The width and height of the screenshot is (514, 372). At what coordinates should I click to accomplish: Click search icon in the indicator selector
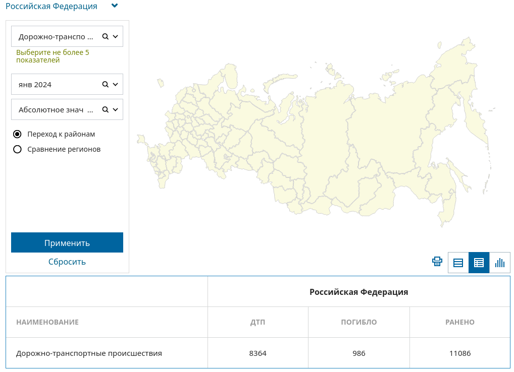(106, 36)
